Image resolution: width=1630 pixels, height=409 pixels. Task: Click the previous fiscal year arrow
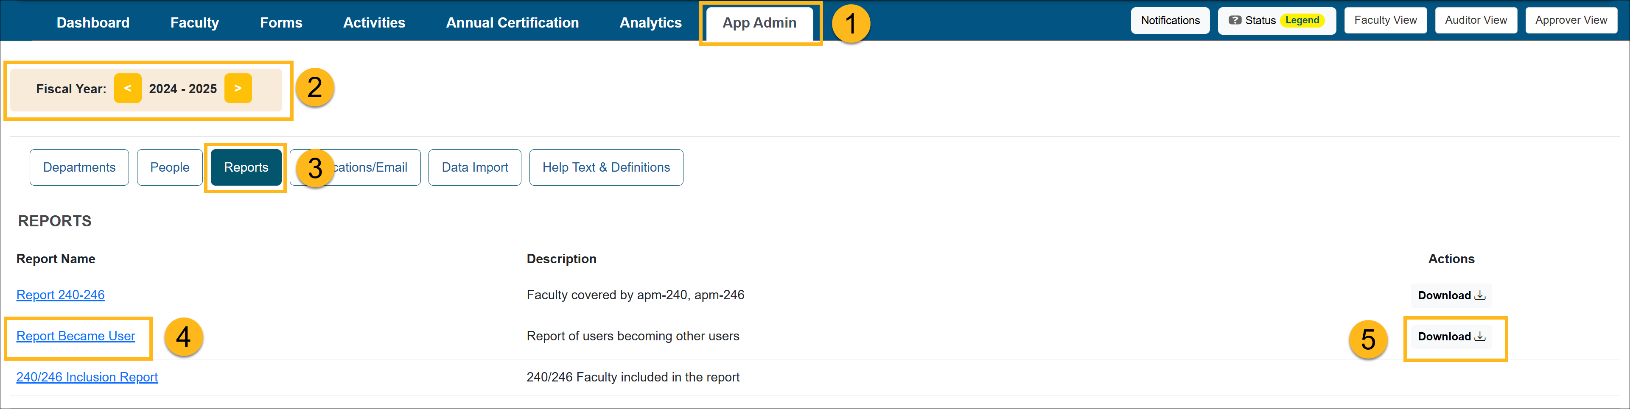(128, 89)
